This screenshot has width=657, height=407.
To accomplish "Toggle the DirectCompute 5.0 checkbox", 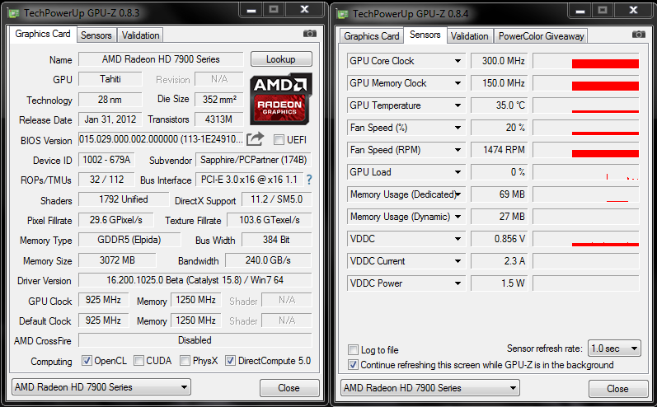I will pyautogui.click(x=230, y=361).
